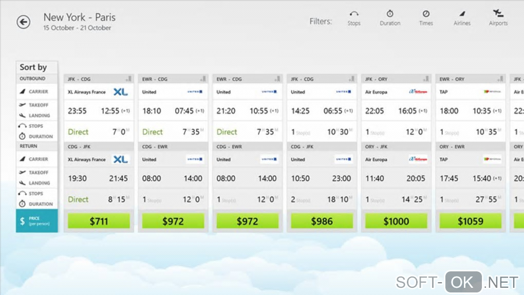Sort by outbound Takeoff time
Screen dimensions: 524x295
coord(37,105)
